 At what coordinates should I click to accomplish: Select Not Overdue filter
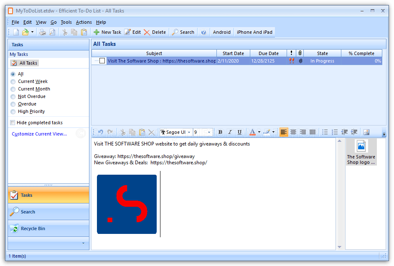(13, 97)
